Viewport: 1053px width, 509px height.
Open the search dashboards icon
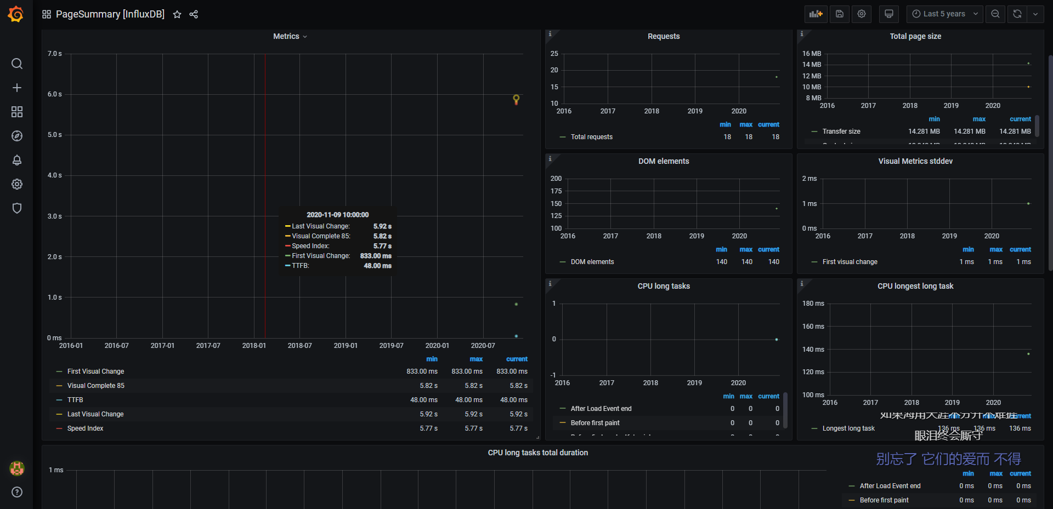17,64
